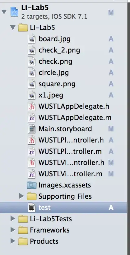Select the Li-Lab5 group folder name
The height and width of the screenshot is (255, 130).
[42, 27]
